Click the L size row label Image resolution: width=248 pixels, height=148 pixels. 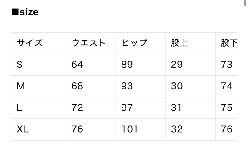(19, 108)
